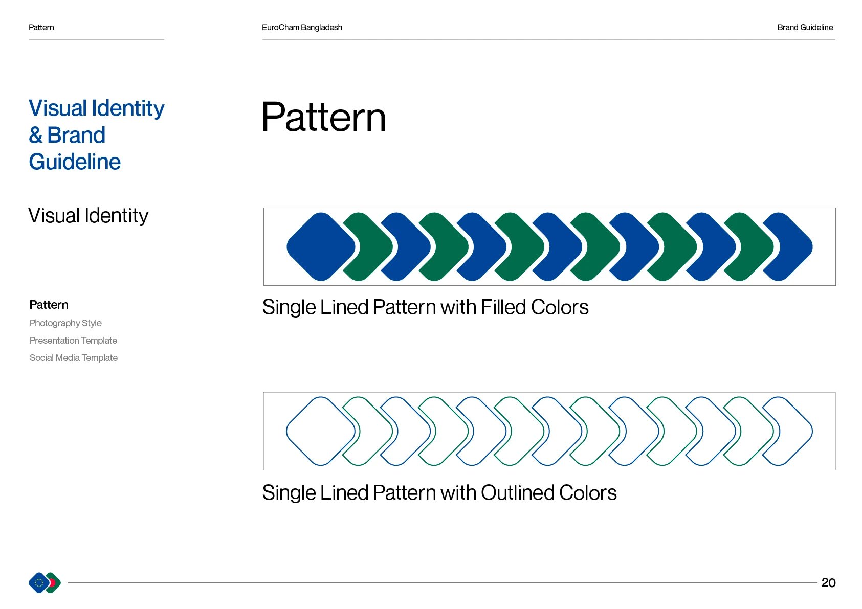Click the Single Lined Pattern with Outlined Colors caption
This screenshot has width=862, height=609.
[x=439, y=493]
